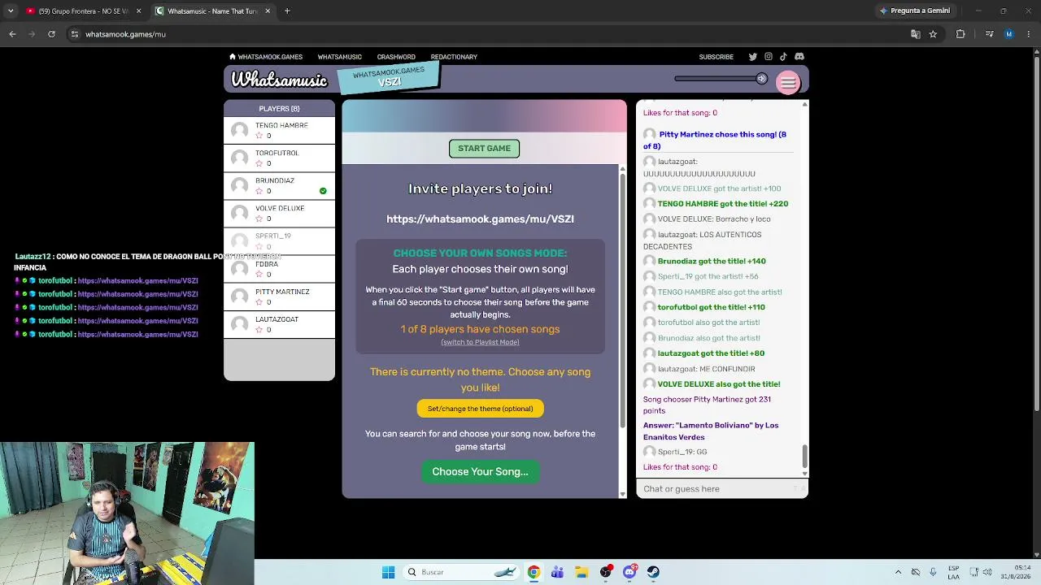Select player TOROFUTBOL in players list

coord(279,158)
